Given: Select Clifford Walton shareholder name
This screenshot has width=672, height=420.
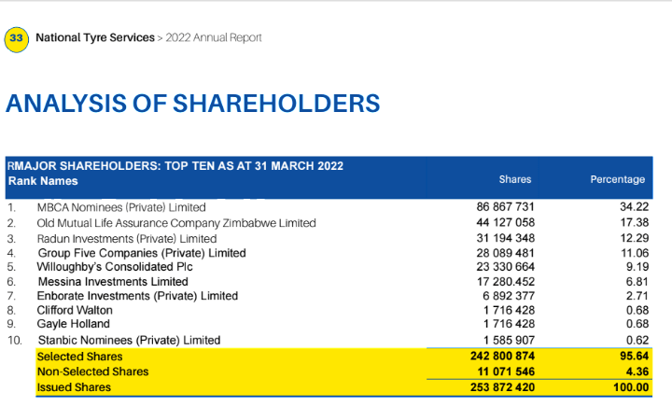Looking at the screenshot, I should tap(75, 310).
